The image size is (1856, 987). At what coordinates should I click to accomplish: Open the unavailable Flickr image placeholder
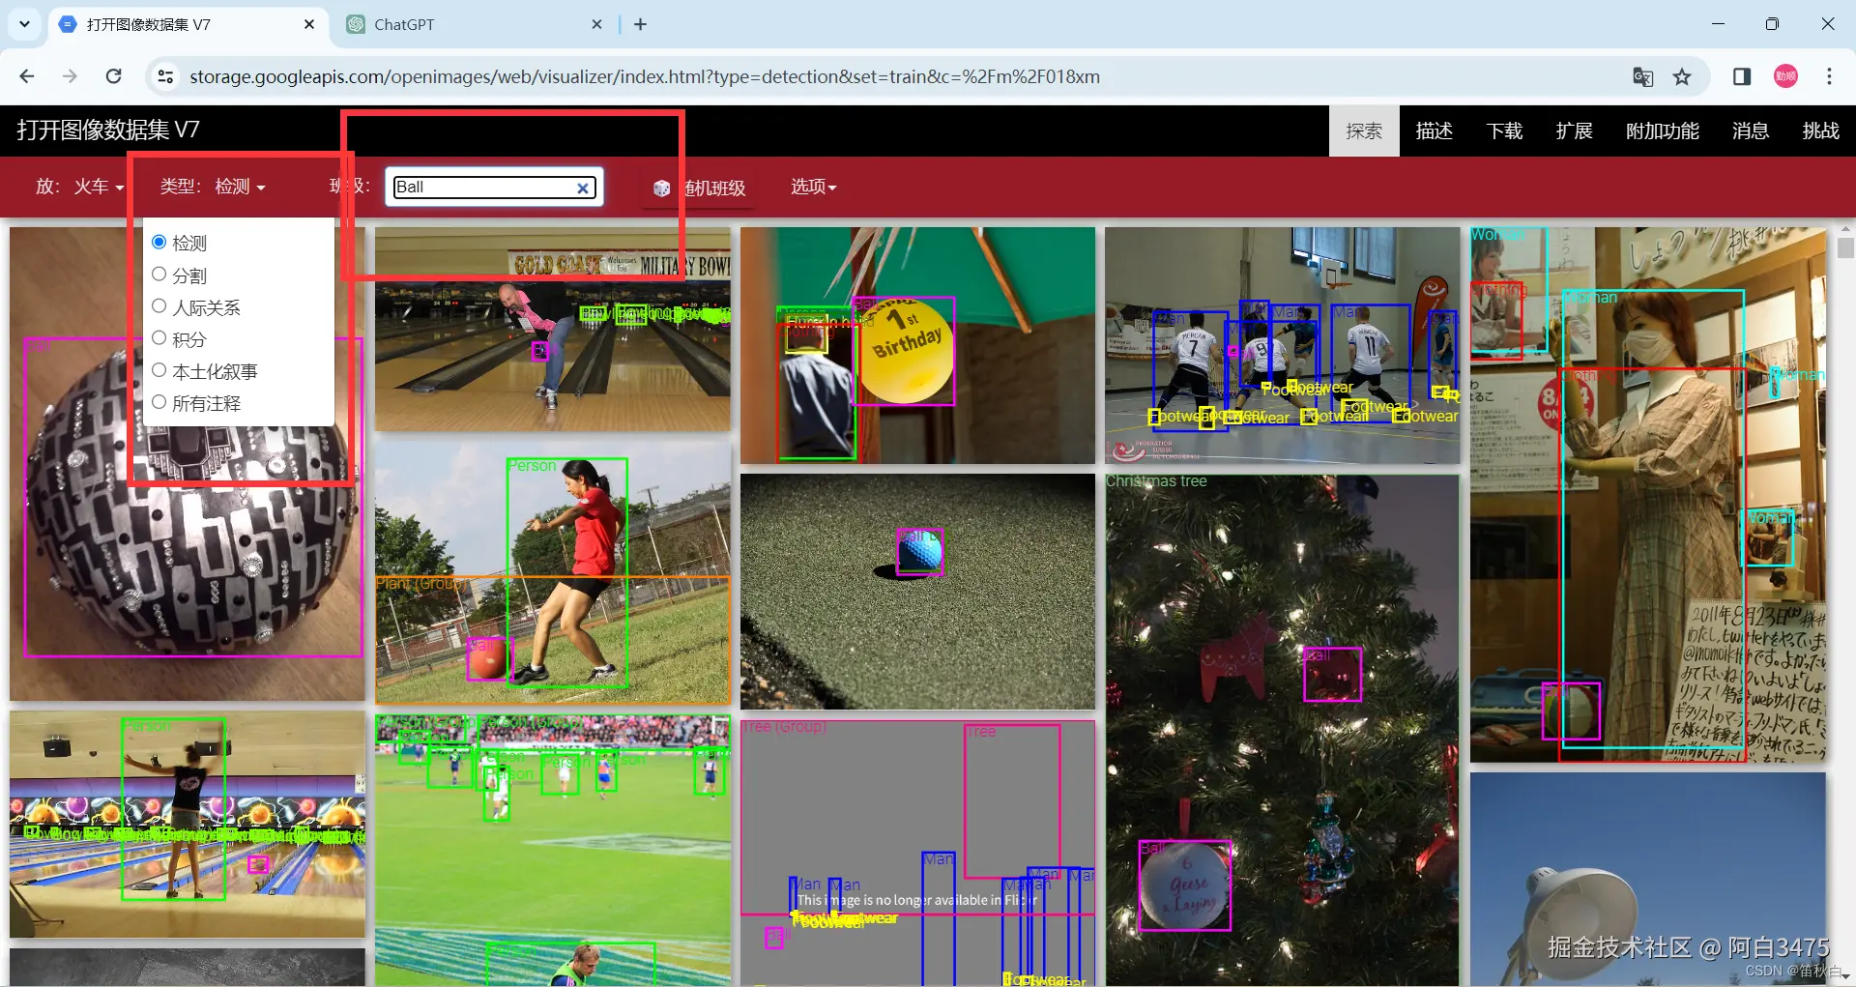(917, 853)
